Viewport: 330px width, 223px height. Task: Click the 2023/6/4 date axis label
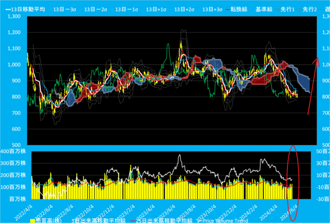point(166,213)
